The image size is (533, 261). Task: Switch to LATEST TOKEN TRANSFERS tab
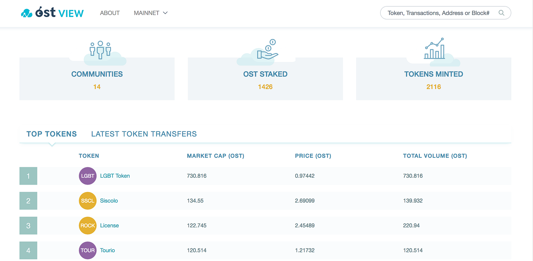[144, 134]
